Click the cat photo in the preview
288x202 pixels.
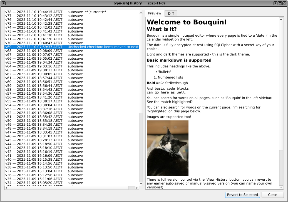click(x=167, y=148)
